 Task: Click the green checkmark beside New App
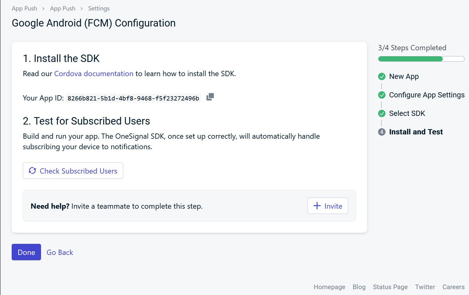coord(382,76)
